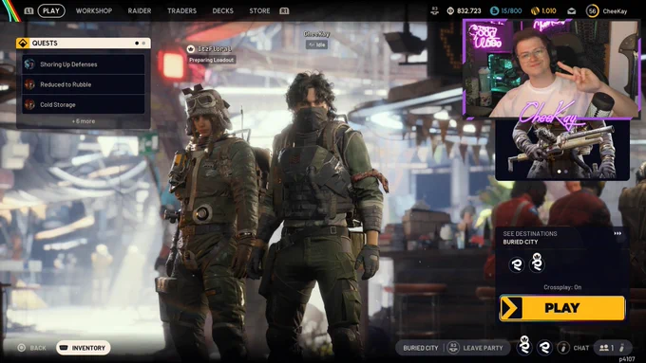Click the R3 icon next to LEAVE PARTY

(x=453, y=348)
